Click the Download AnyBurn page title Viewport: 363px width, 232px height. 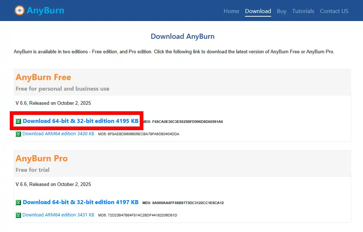[x=182, y=36]
